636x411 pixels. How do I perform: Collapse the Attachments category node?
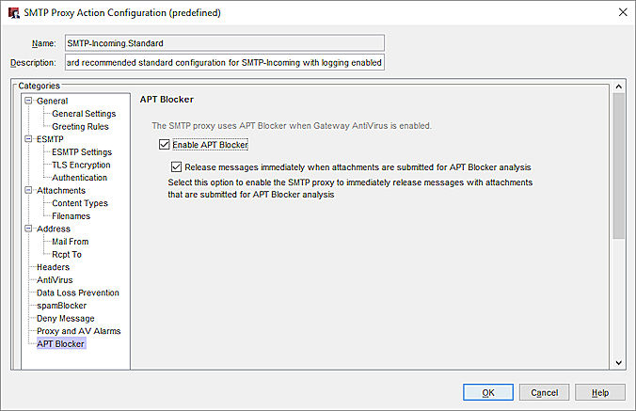(x=28, y=191)
